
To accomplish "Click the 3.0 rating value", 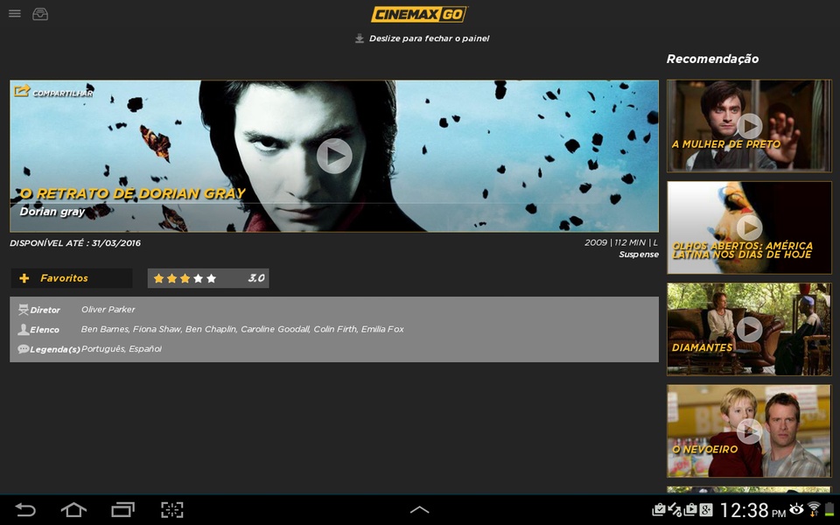I will click(x=256, y=278).
